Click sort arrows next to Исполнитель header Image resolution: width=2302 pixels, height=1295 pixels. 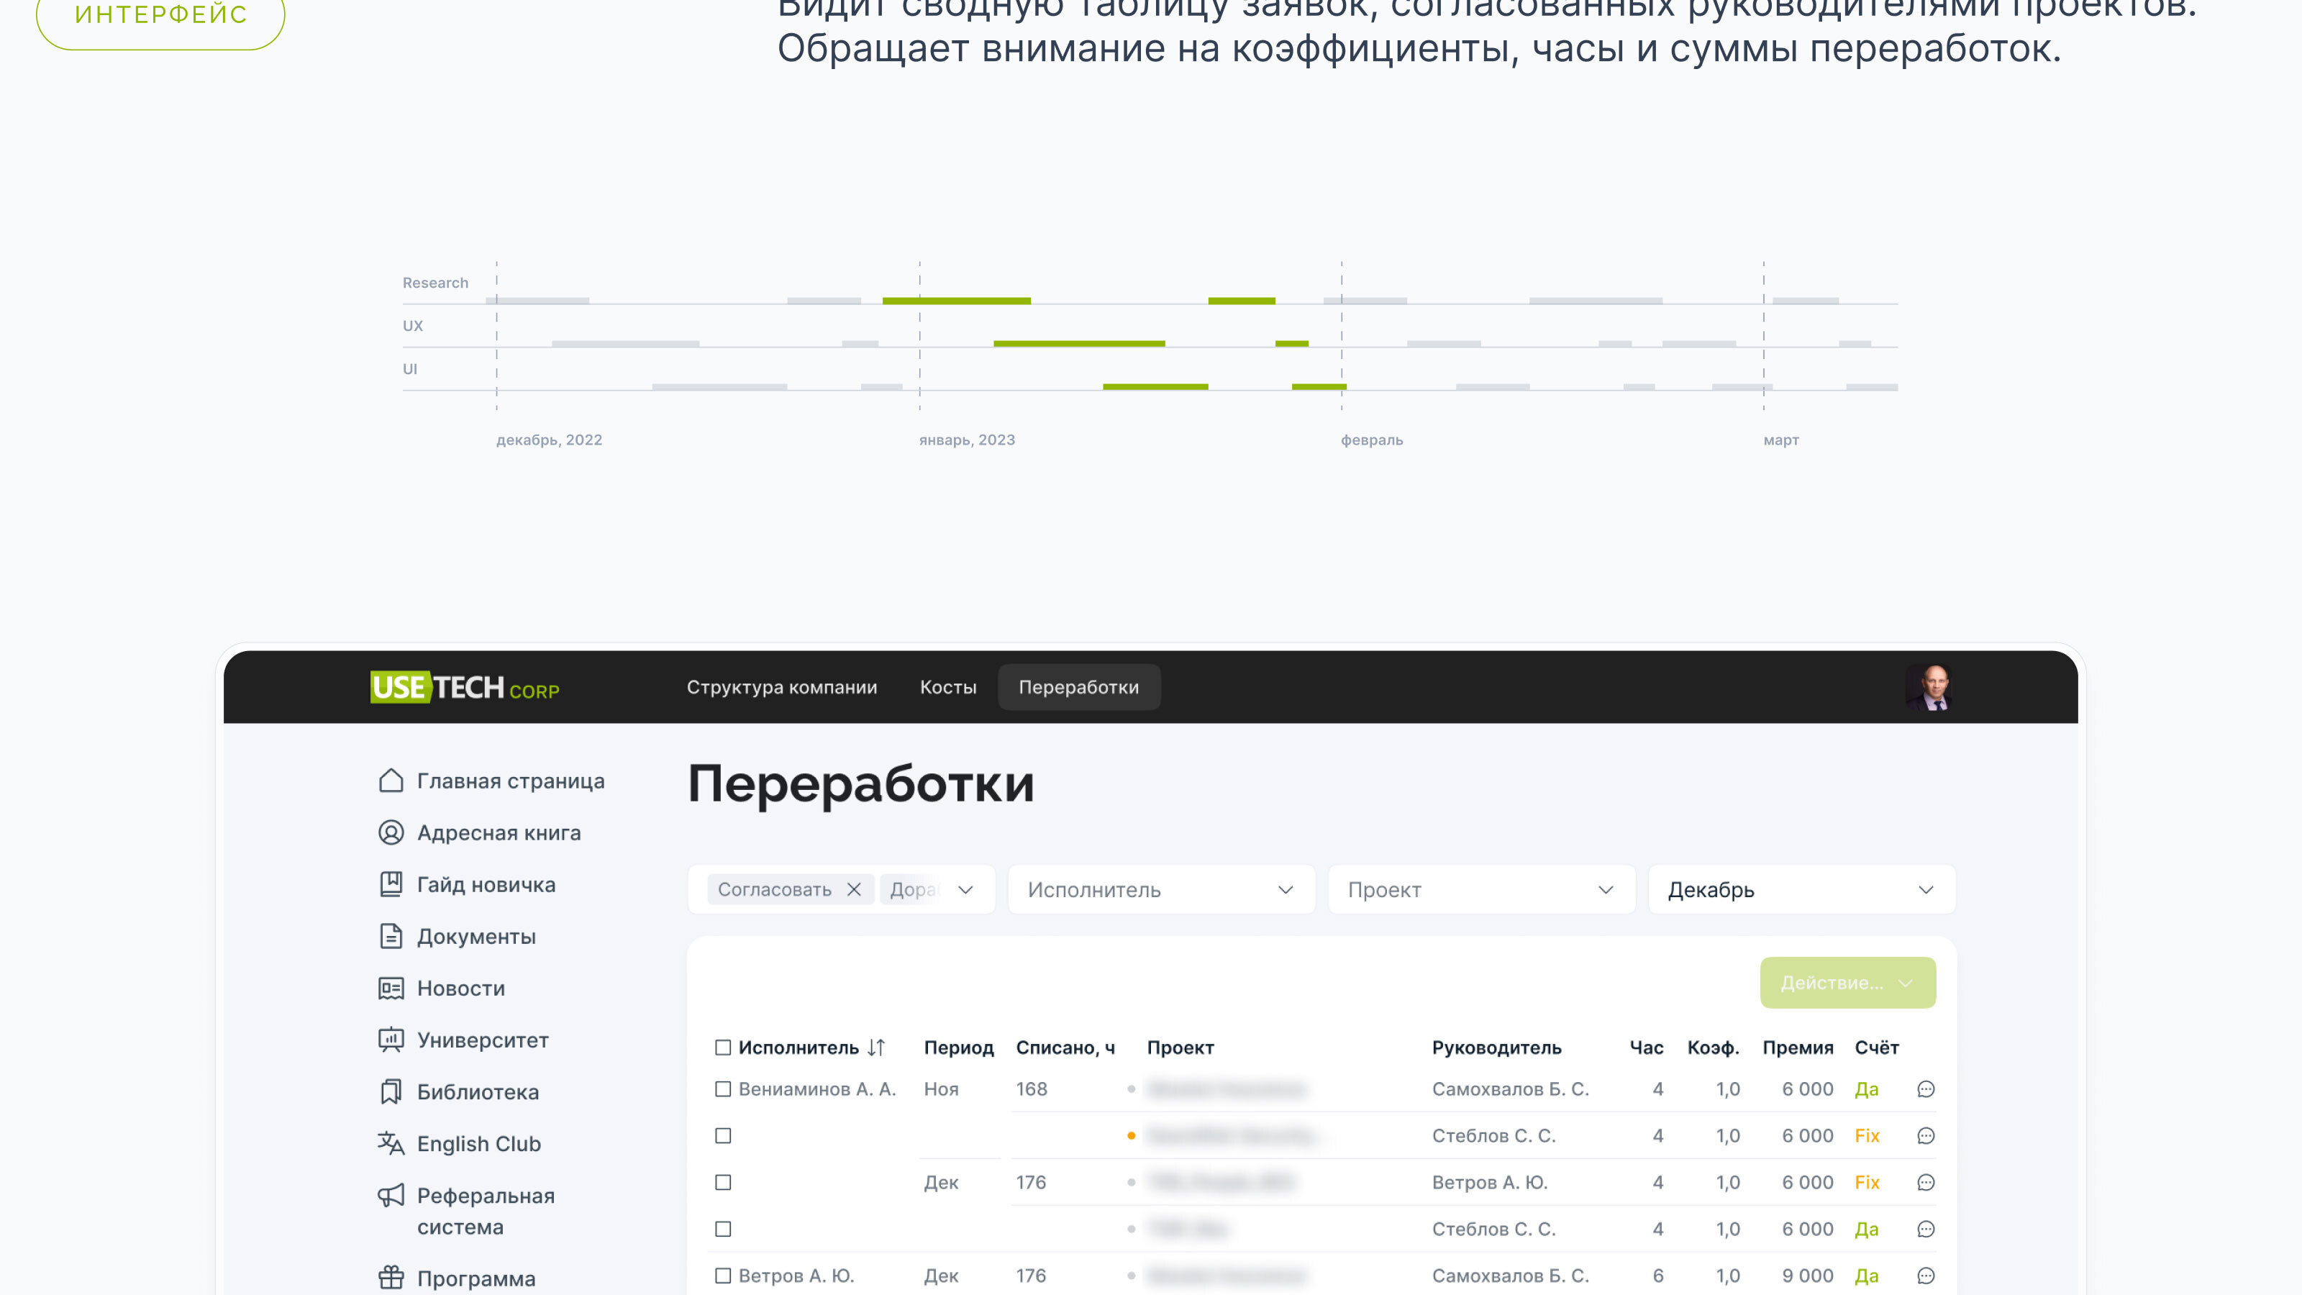875,1048
